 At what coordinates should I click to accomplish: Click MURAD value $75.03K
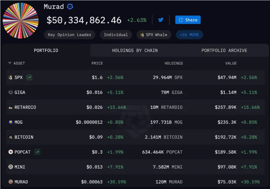[x=227, y=182]
